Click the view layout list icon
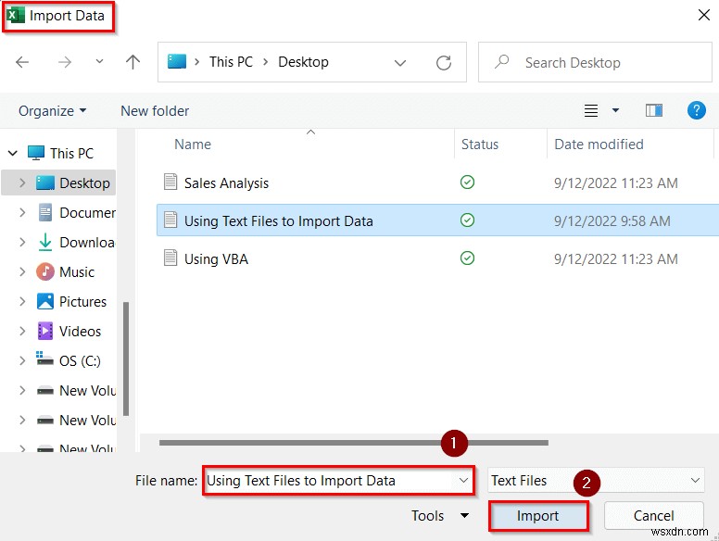Viewport: 719px width, 541px height. point(590,110)
